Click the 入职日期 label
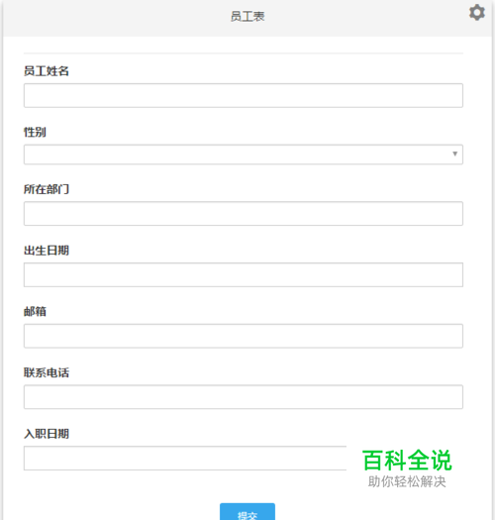The height and width of the screenshot is (520, 495). point(47,434)
